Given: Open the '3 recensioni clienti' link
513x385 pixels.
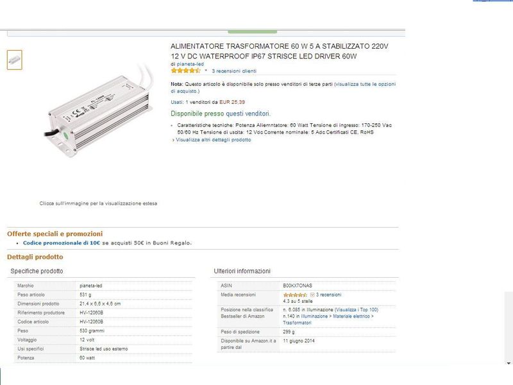Looking at the screenshot, I should click(234, 71).
